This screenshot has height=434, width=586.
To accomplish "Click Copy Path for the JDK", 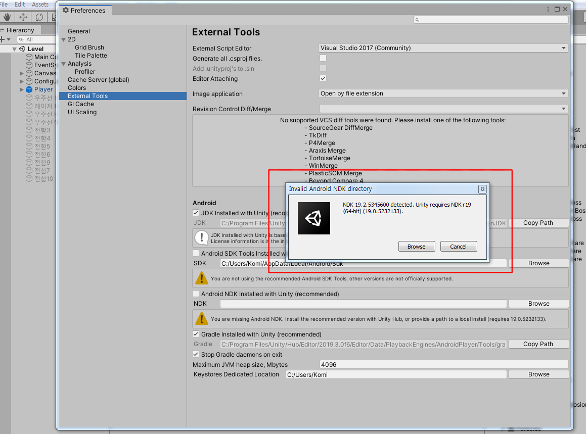I will (x=538, y=223).
